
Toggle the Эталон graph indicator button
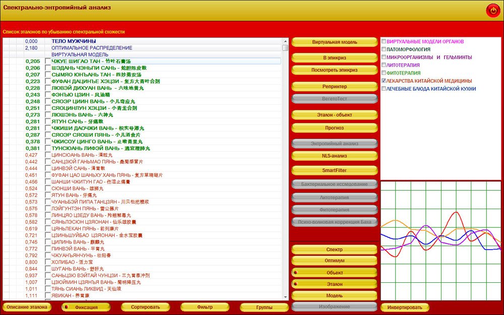[x=335, y=284]
